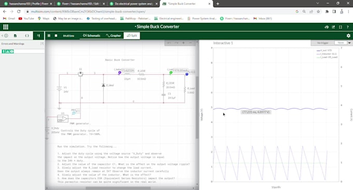
Task: Click the No trigger label
Action: click(322, 43)
